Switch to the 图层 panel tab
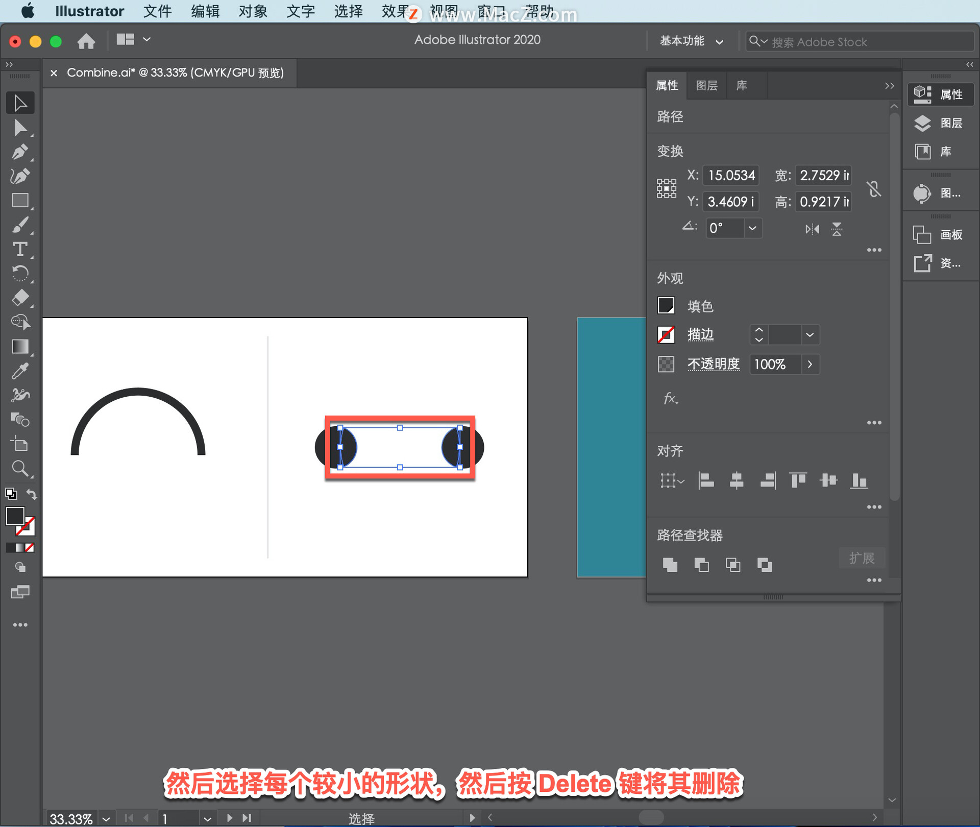The image size is (980, 827). tap(706, 85)
